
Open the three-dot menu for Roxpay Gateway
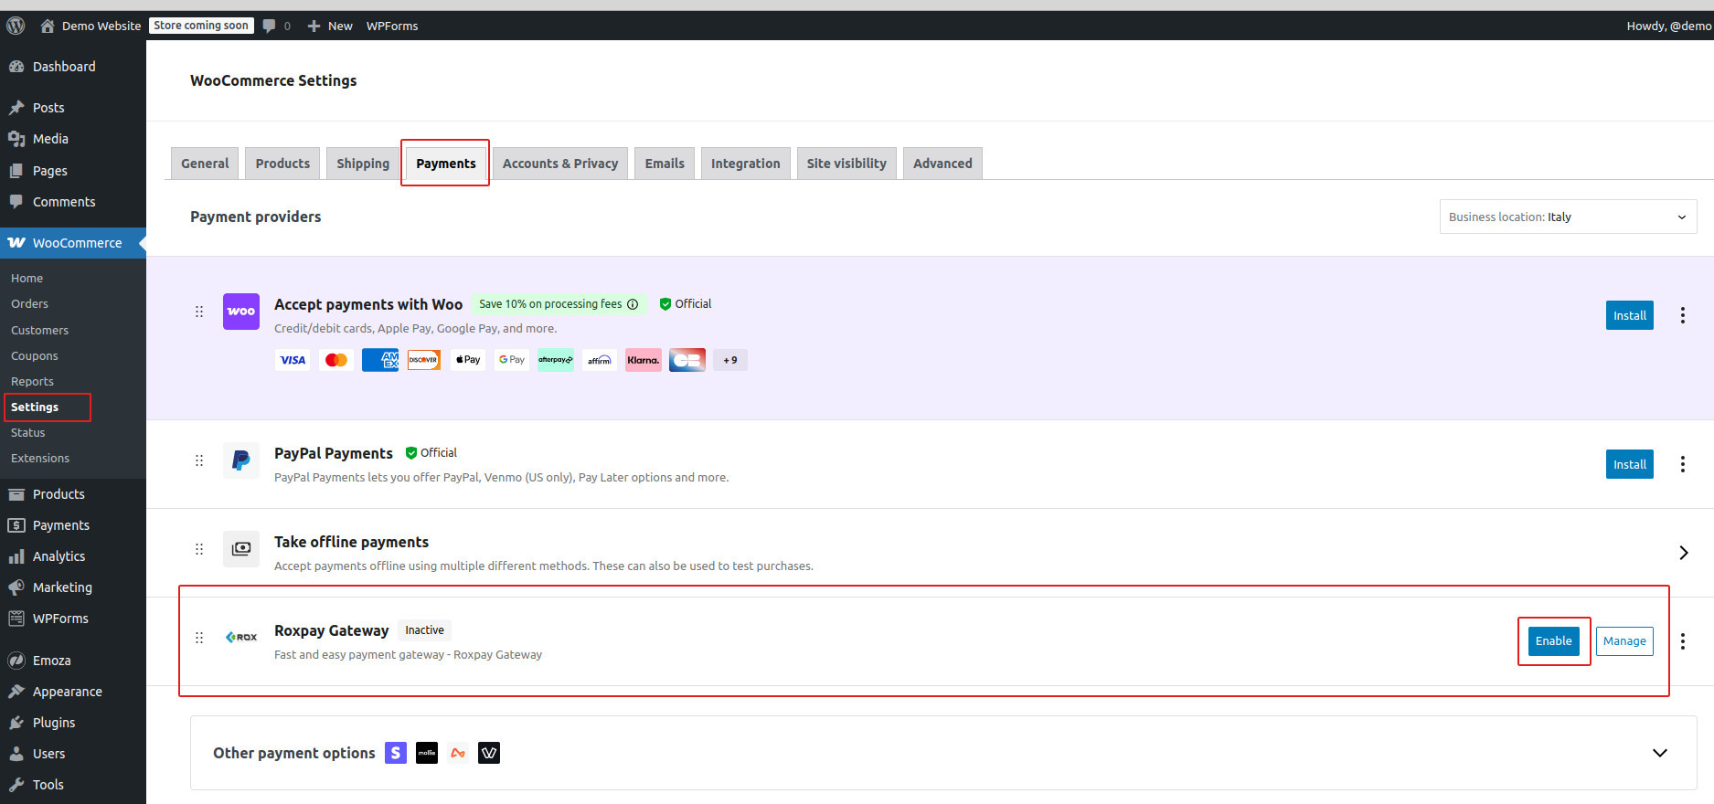[1682, 641]
